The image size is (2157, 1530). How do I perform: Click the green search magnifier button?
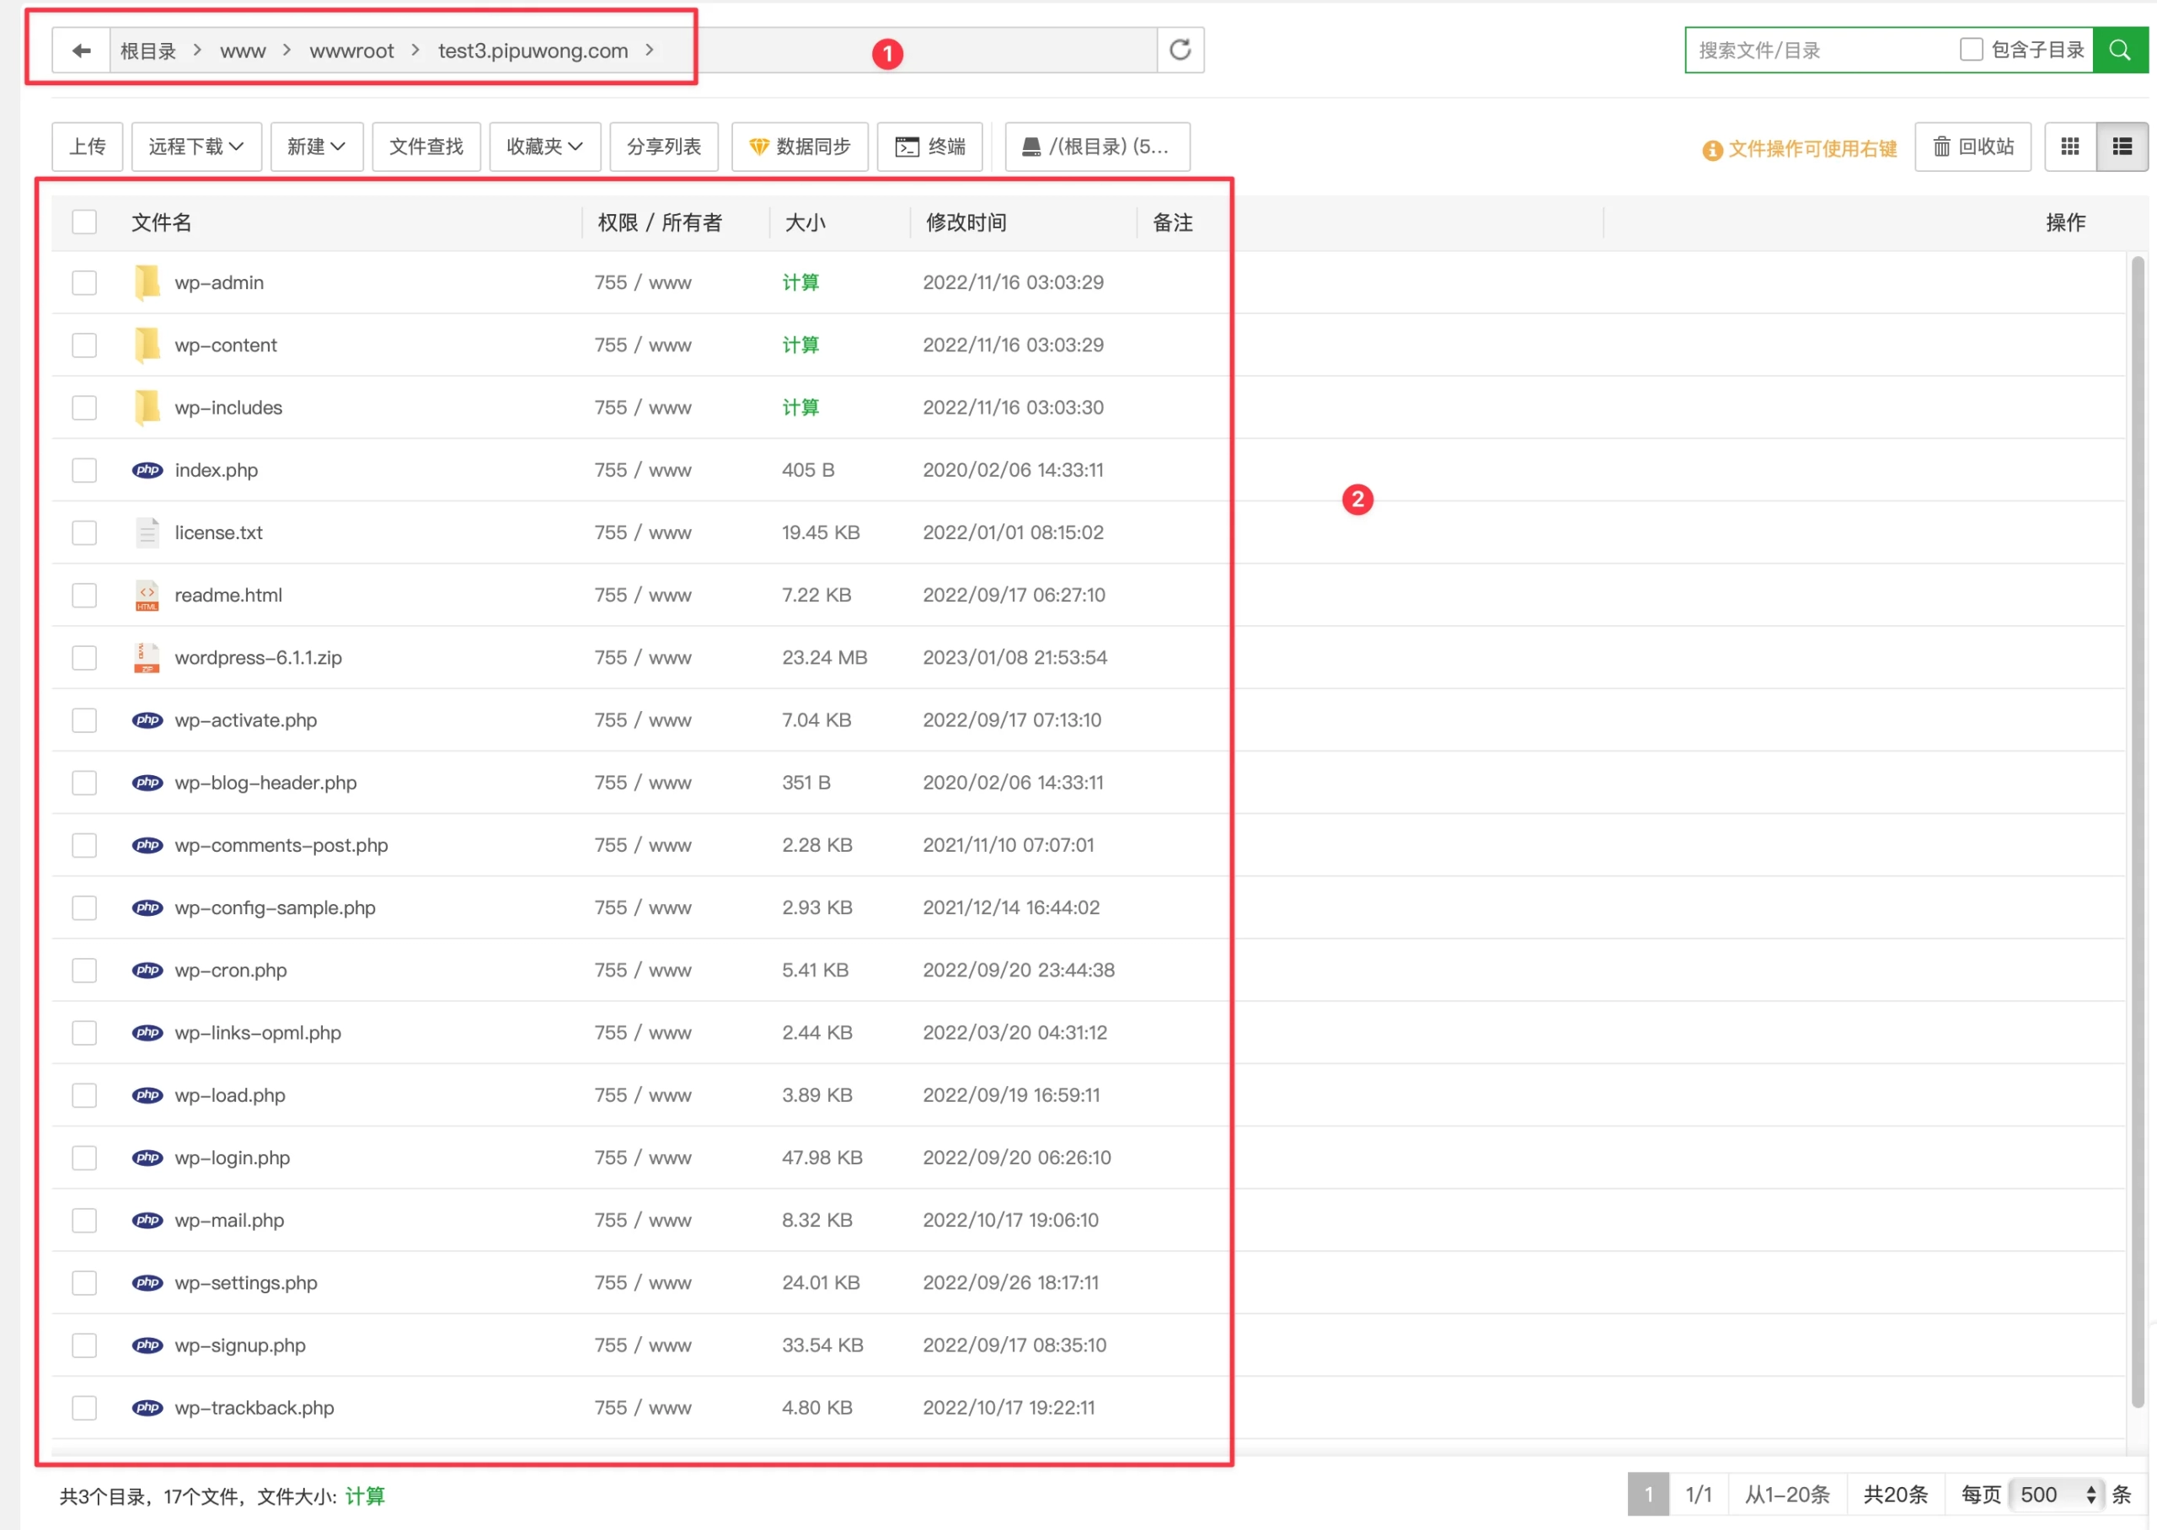coord(2119,50)
